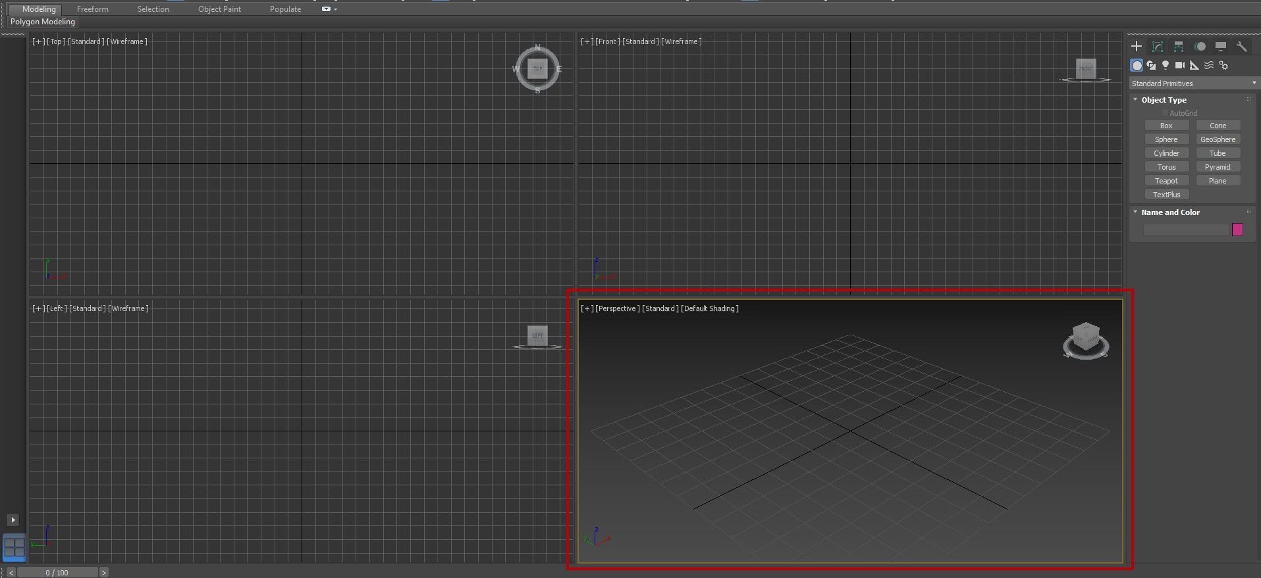1261x578 pixels.
Task: Click the GeoSphere primitive button
Action: pyautogui.click(x=1218, y=139)
